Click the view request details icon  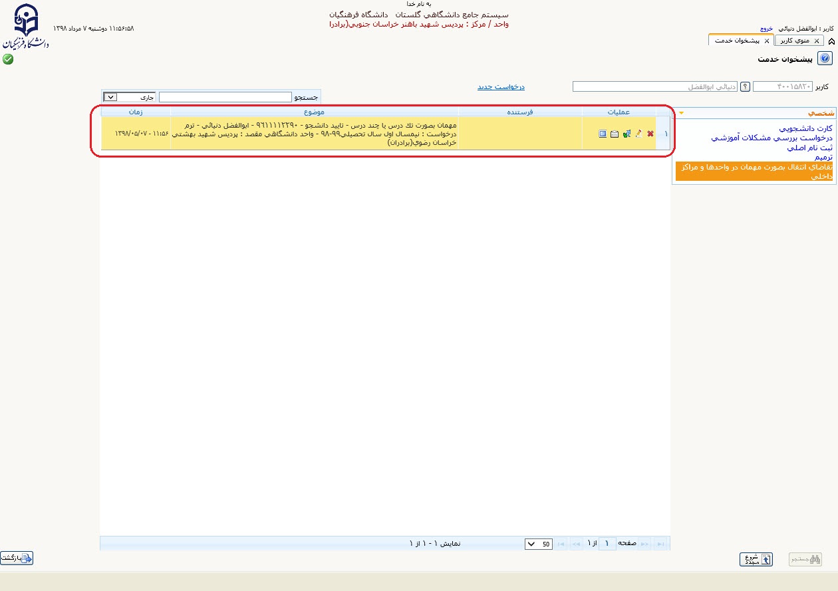[x=603, y=134]
